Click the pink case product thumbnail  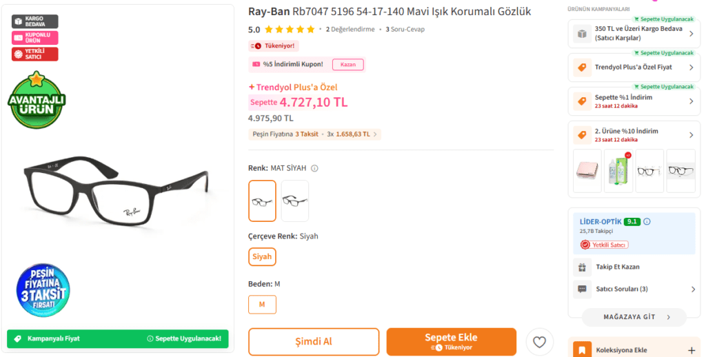pyautogui.click(x=587, y=171)
